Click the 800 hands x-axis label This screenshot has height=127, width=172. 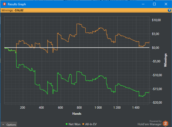79,108
